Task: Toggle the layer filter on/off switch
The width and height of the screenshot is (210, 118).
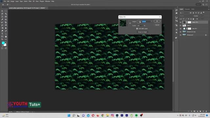Action: click(204, 12)
